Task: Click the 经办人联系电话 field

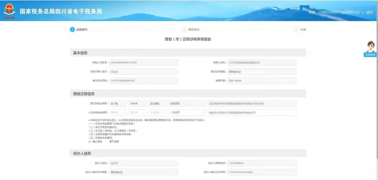Action: click(x=262, y=163)
